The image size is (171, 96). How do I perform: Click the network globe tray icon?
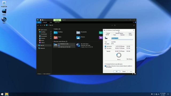point(156,94)
